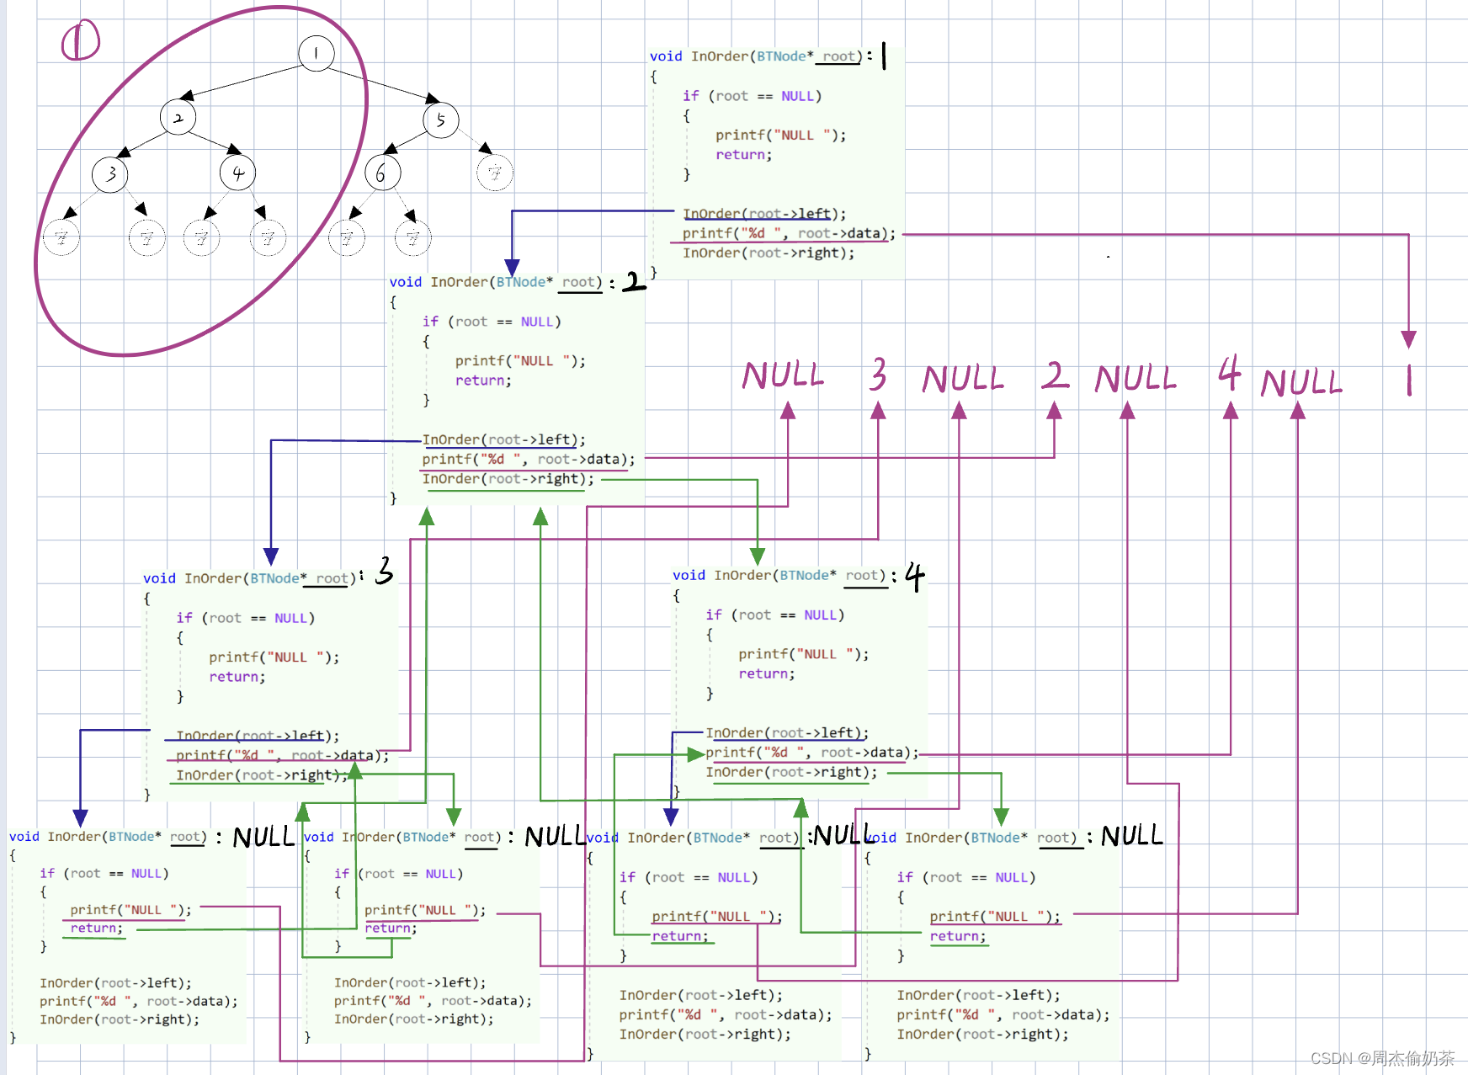Viewport: 1468px width, 1075px height.
Task: Click 'printf("%d ", root->data);' in block labeled 3
Action: point(283,755)
